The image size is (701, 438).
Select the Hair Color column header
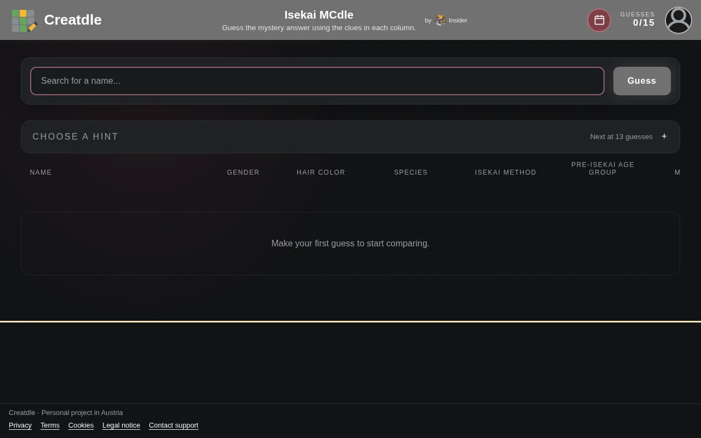point(321,172)
